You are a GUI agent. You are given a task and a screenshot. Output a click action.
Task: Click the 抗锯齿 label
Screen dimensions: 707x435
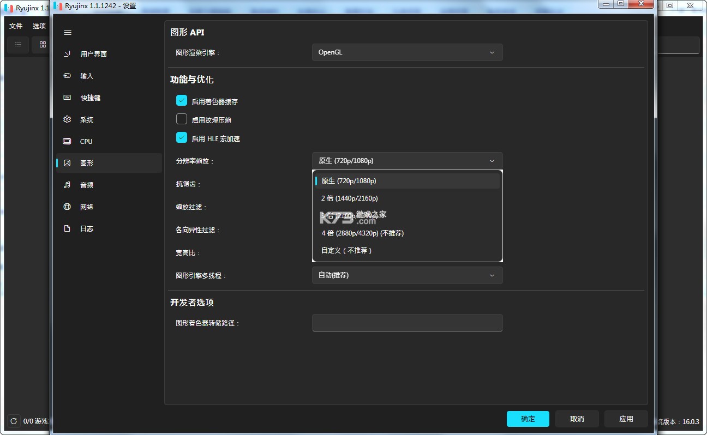[x=188, y=184]
